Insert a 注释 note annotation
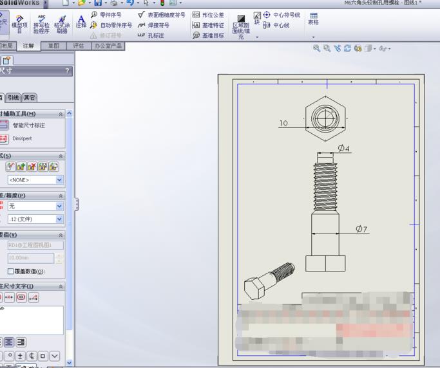Viewport: 440px width, 368px height. coord(81,22)
